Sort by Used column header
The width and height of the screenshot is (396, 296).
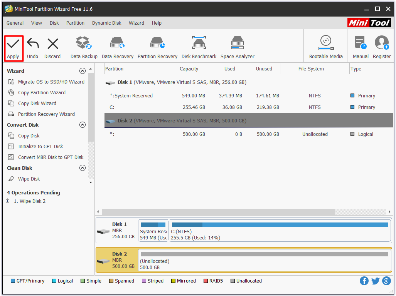point(225,69)
